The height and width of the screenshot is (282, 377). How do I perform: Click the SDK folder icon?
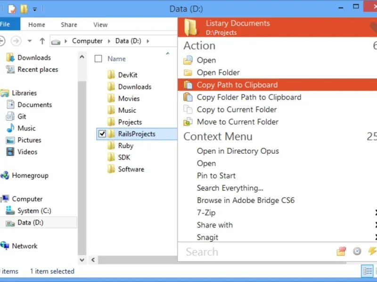(x=111, y=157)
